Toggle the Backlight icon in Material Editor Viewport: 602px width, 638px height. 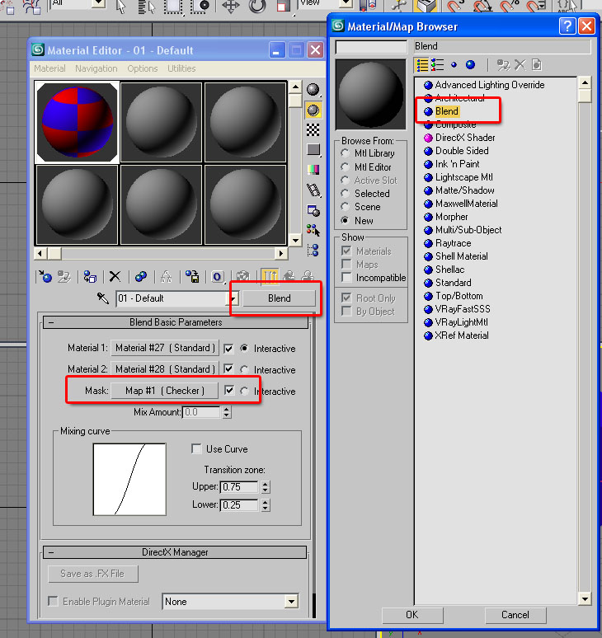tap(313, 110)
